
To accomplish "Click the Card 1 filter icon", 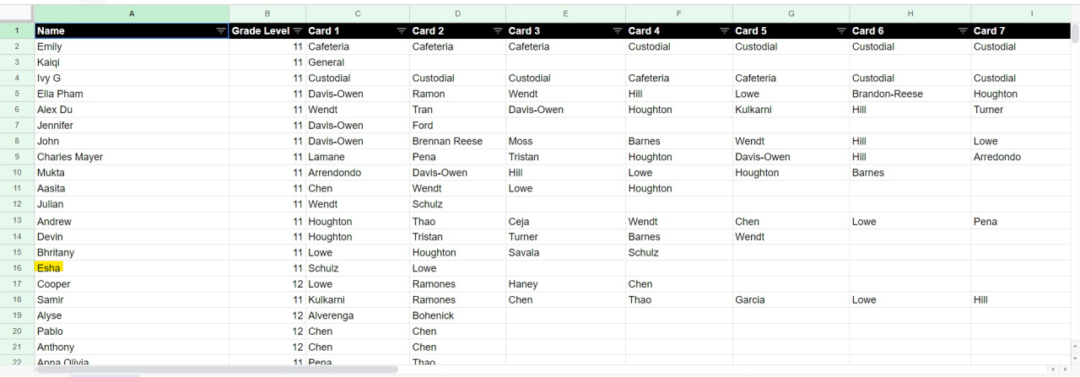I will [402, 31].
